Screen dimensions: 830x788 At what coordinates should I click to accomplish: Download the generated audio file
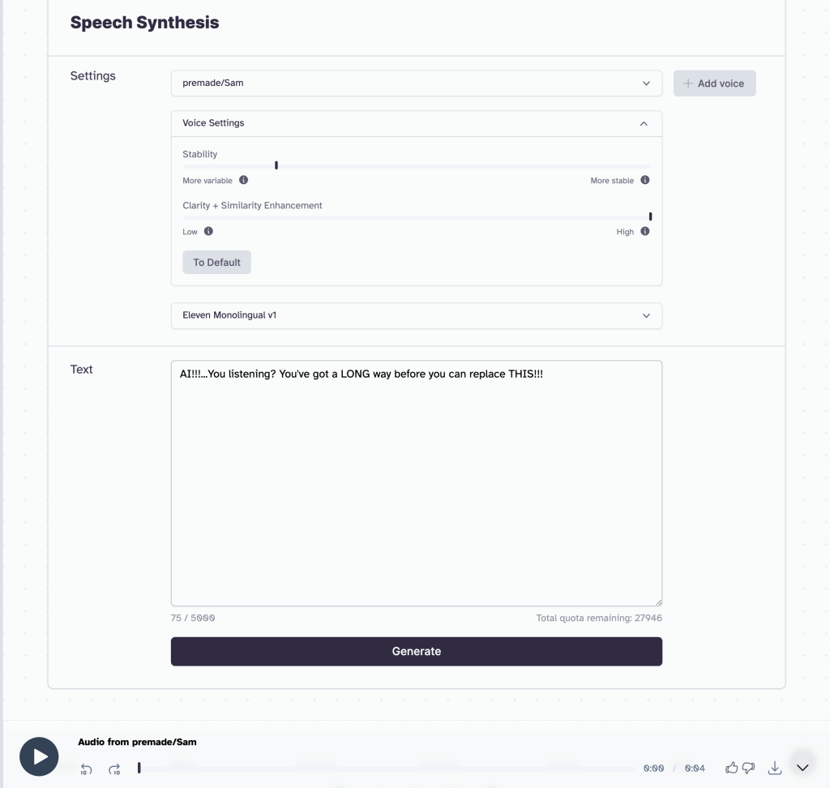(x=775, y=768)
